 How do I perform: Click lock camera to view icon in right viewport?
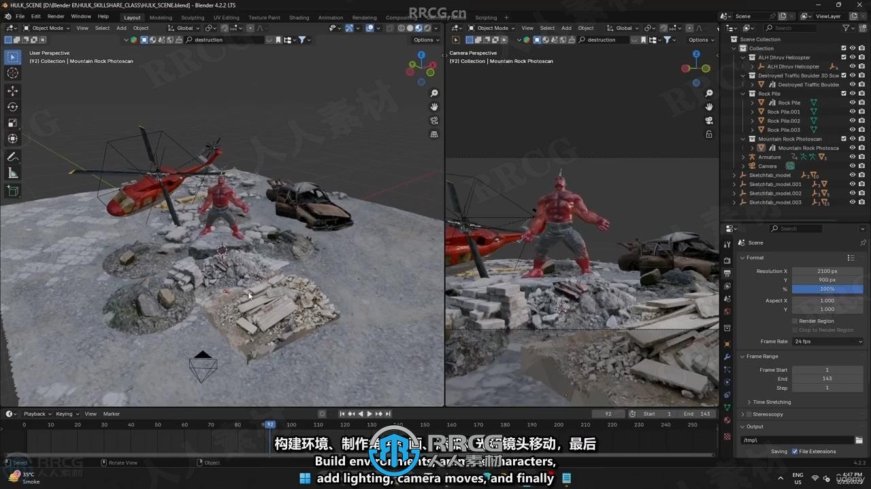[x=709, y=134]
